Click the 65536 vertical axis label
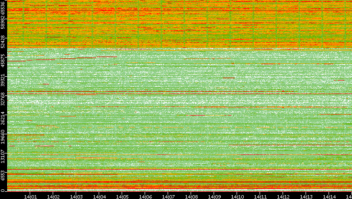 pyautogui.click(x=3, y=8)
